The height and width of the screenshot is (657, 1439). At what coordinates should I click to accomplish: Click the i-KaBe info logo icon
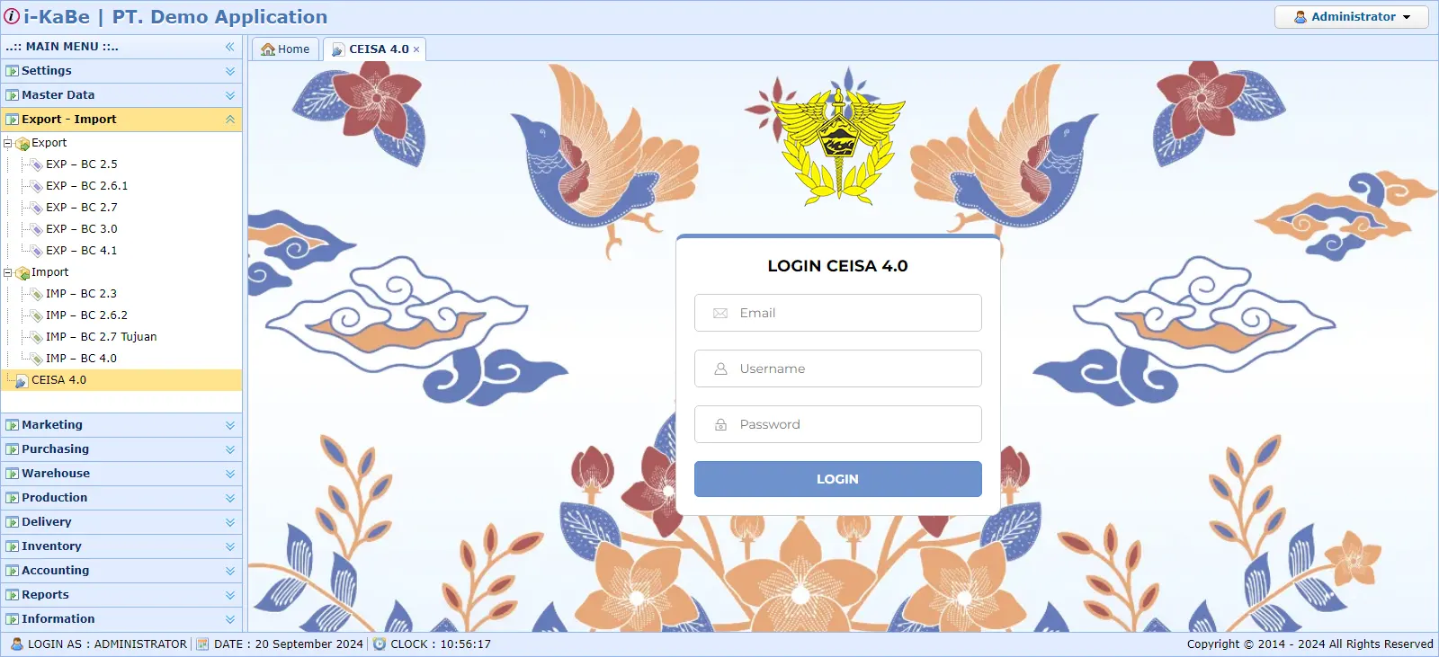13,16
